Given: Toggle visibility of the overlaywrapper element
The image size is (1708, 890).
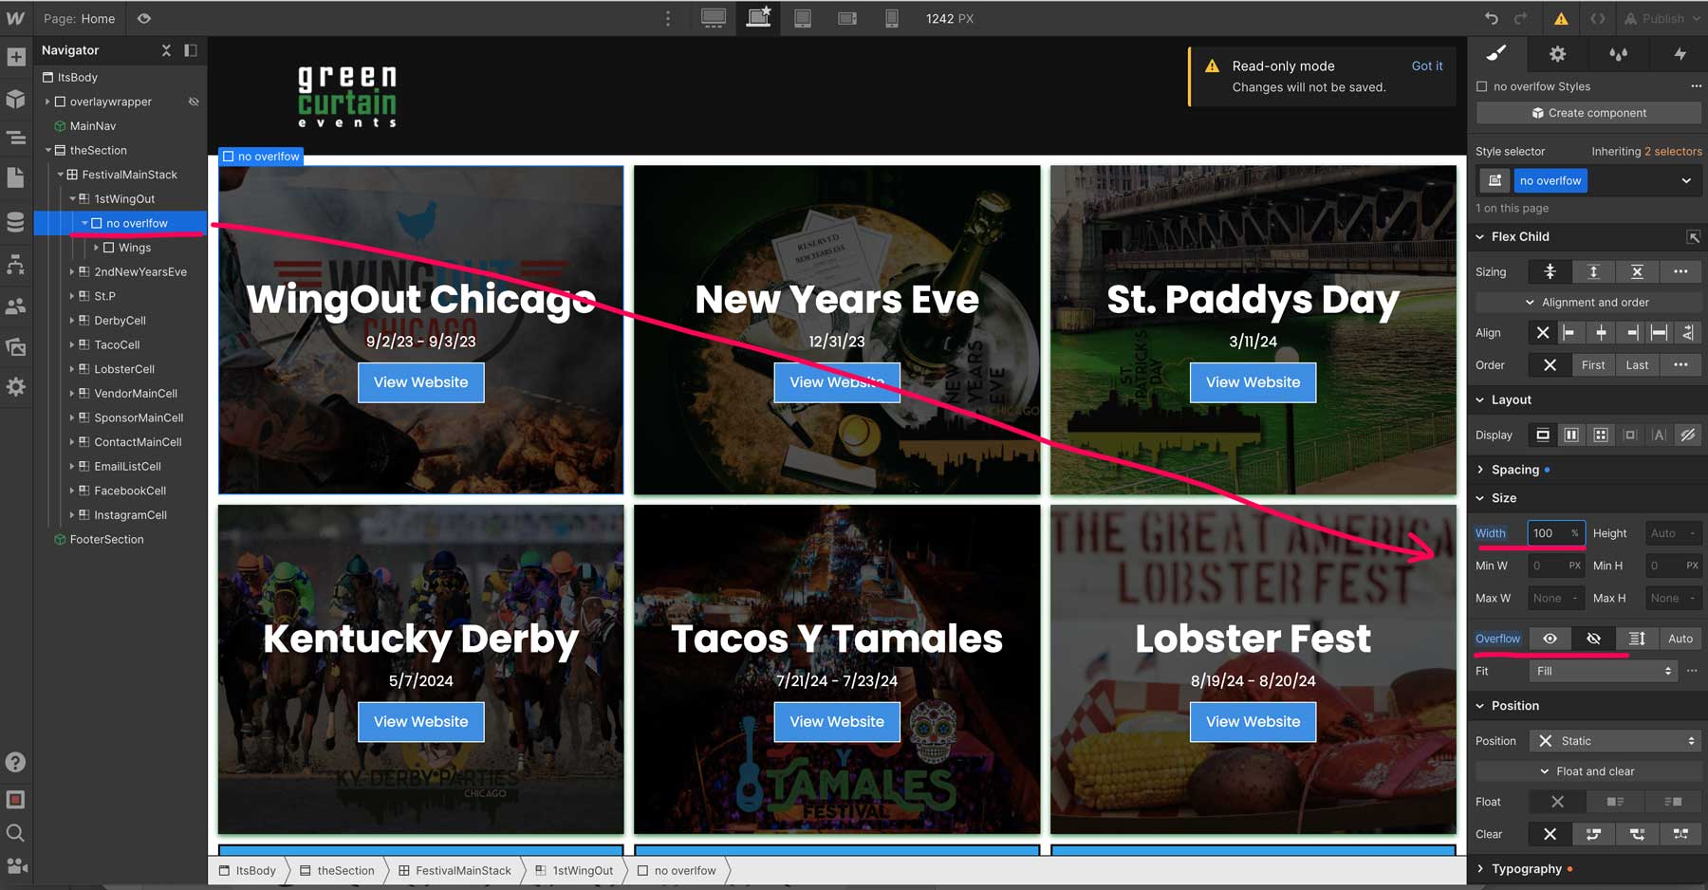Looking at the screenshot, I should point(194,102).
